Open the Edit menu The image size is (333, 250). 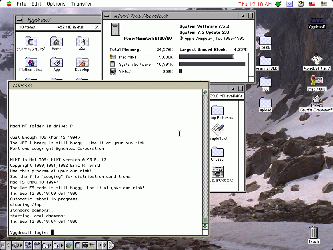tap(36, 4)
